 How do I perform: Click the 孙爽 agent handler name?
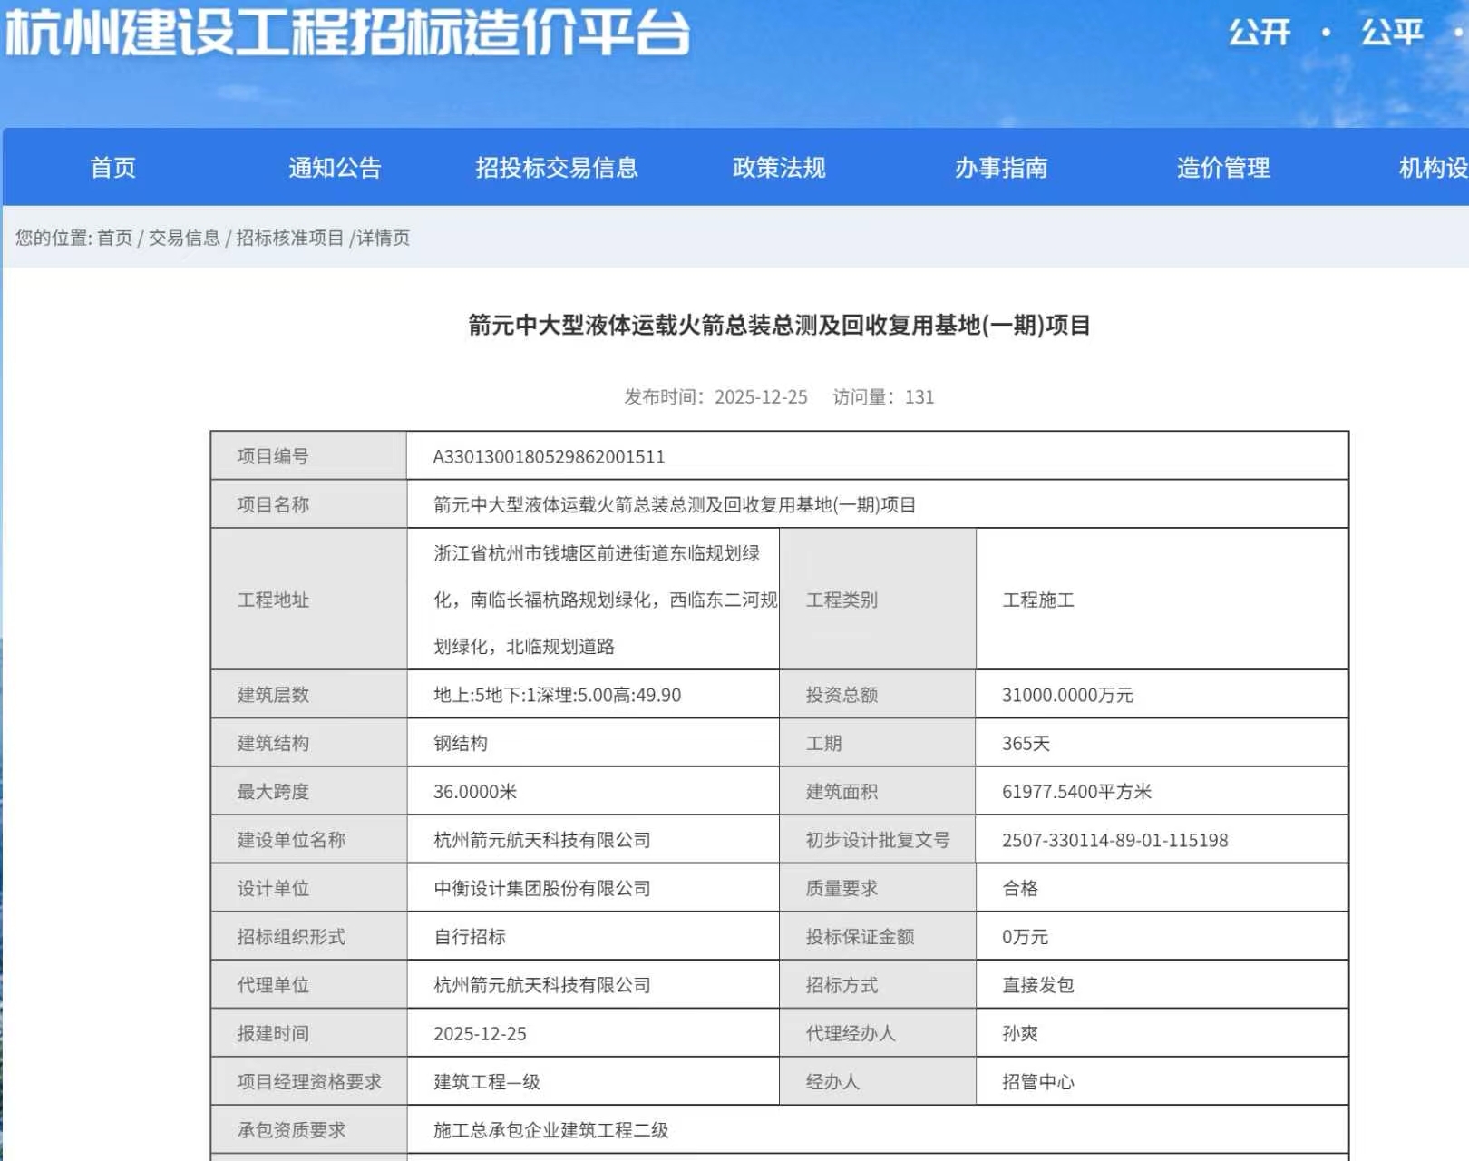click(x=1020, y=1034)
